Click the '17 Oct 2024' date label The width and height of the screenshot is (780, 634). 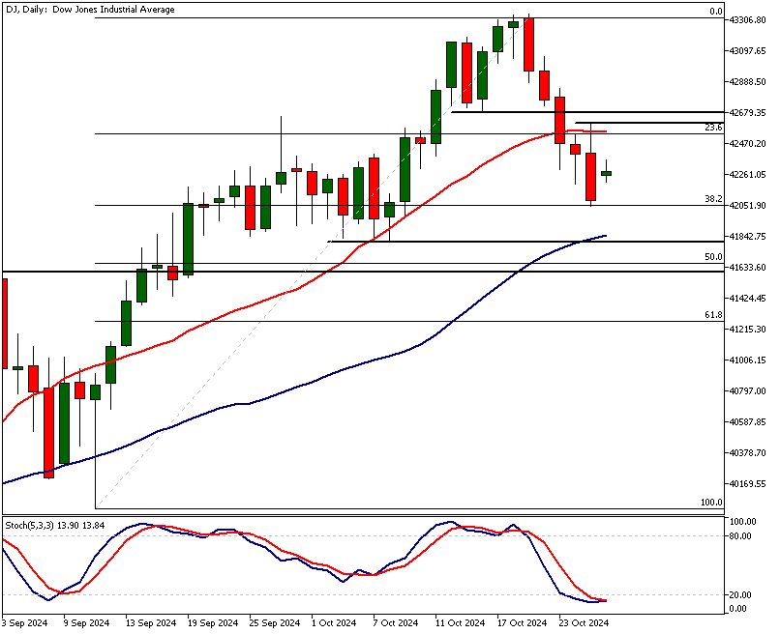(523, 623)
